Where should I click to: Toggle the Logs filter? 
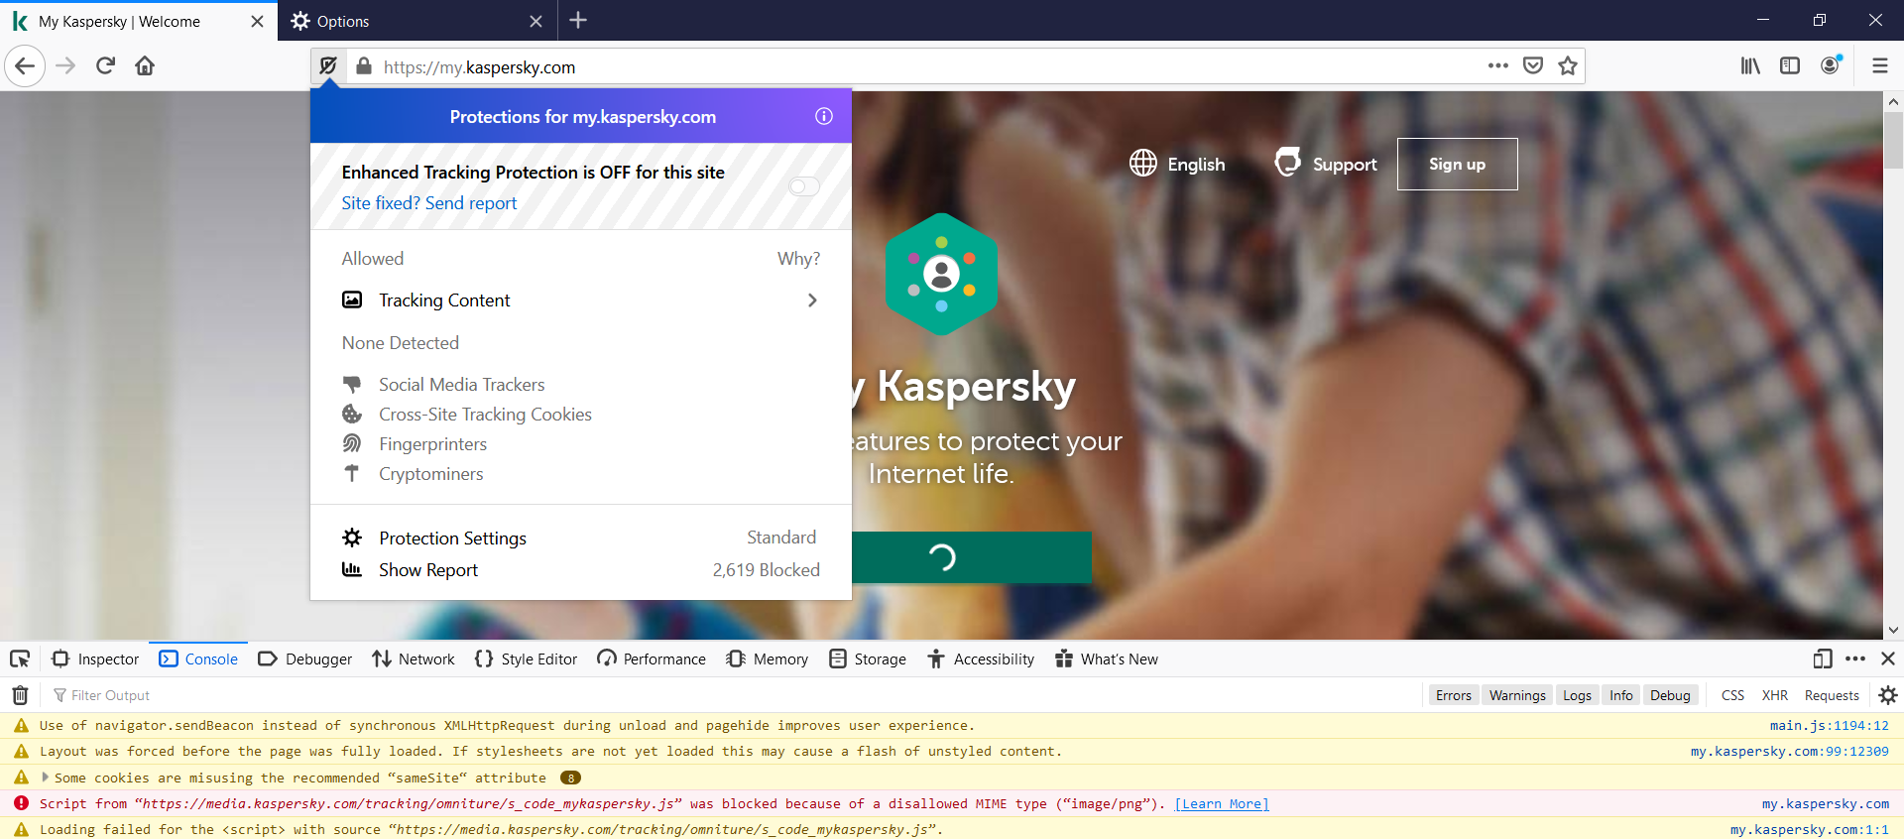[1577, 695]
